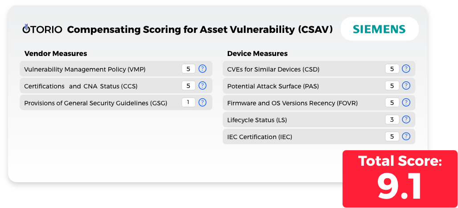Open help for CVEs for Similar Devices

click(406, 69)
